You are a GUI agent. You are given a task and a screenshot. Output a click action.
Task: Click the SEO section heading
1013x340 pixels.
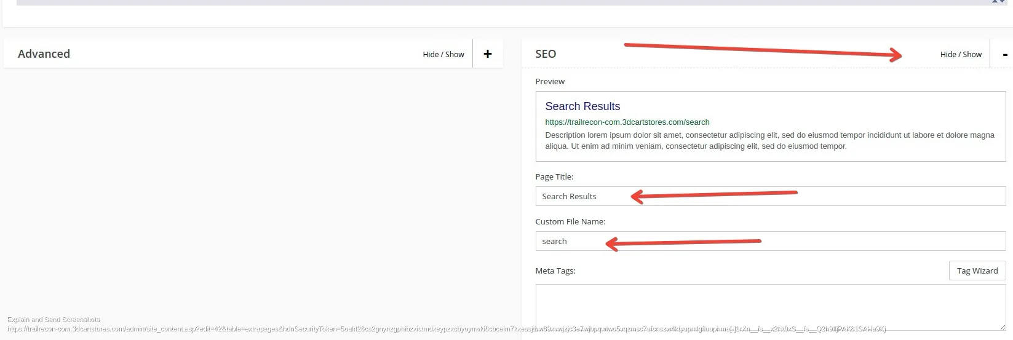pos(546,54)
